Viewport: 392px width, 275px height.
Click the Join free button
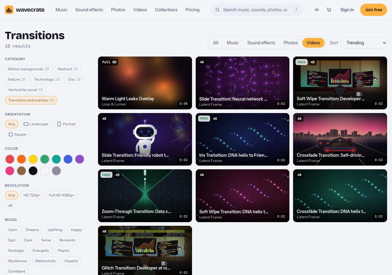tap(374, 10)
